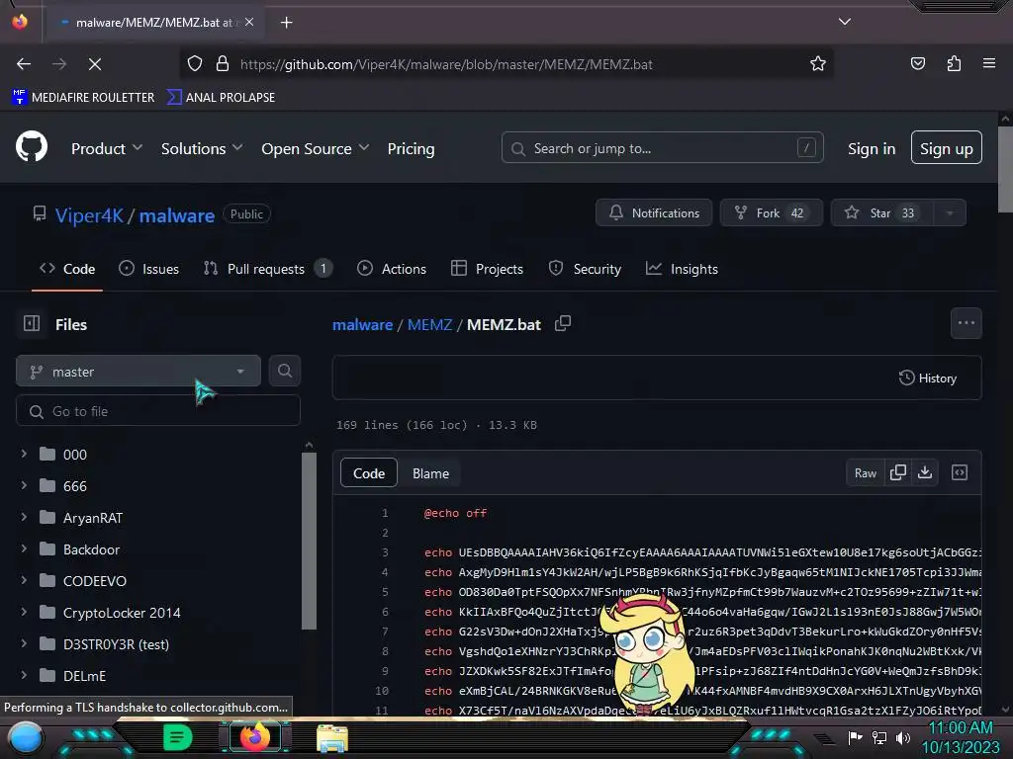Image resolution: width=1013 pixels, height=759 pixels.
Task: Download the raw file icon
Action: click(x=925, y=472)
